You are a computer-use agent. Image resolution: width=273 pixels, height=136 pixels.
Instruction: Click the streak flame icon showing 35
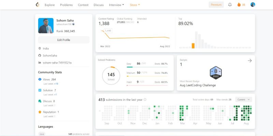[x=239, y=5]
